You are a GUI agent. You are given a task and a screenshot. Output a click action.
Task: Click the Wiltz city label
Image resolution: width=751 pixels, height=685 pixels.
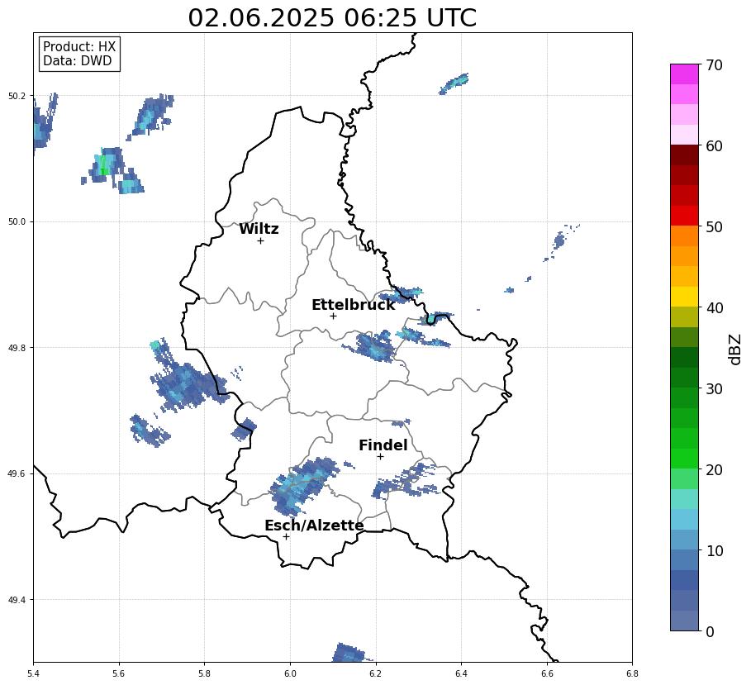point(259,229)
